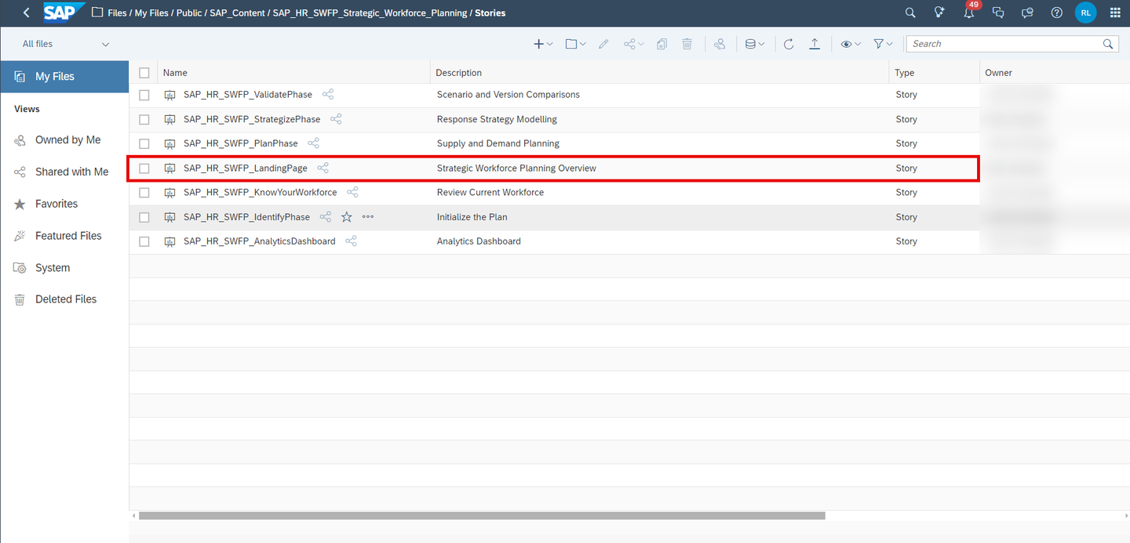Open the discussions chat bubbles icon
The width and height of the screenshot is (1130, 543).
tap(998, 13)
